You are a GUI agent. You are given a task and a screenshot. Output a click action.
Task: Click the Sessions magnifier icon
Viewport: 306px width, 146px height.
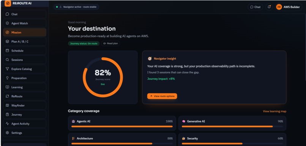click(x=7, y=60)
